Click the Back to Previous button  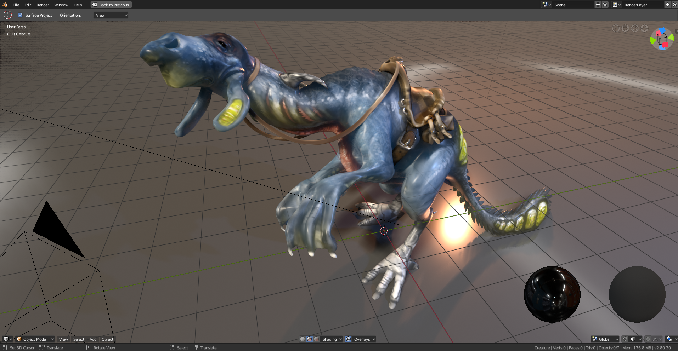point(111,5)
